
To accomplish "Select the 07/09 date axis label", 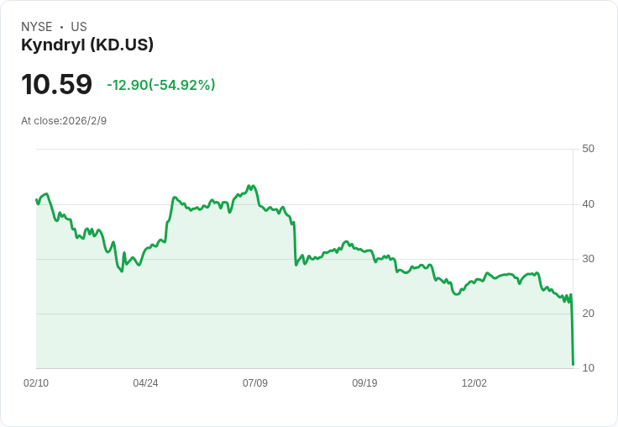I will point(255,383).
